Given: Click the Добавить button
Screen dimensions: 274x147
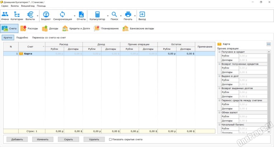Looking at the screenshot, I should (17, 139).
